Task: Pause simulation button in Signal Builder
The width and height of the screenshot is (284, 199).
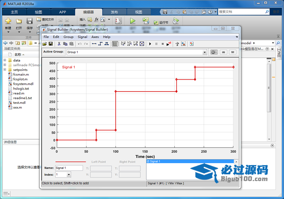Action: click(156, 44)
